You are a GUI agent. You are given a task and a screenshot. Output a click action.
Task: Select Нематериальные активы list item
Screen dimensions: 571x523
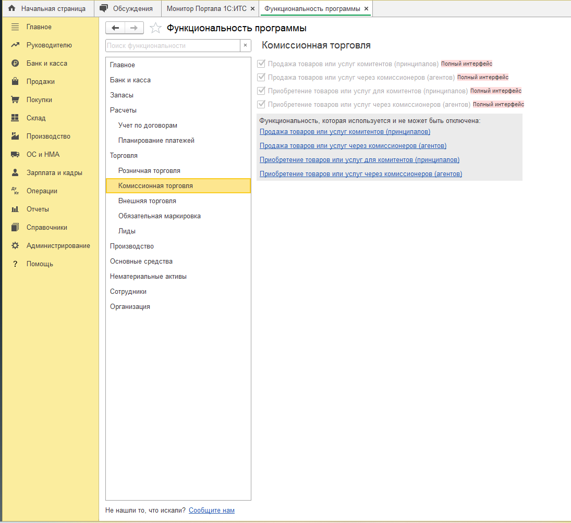tap(178, 277)
